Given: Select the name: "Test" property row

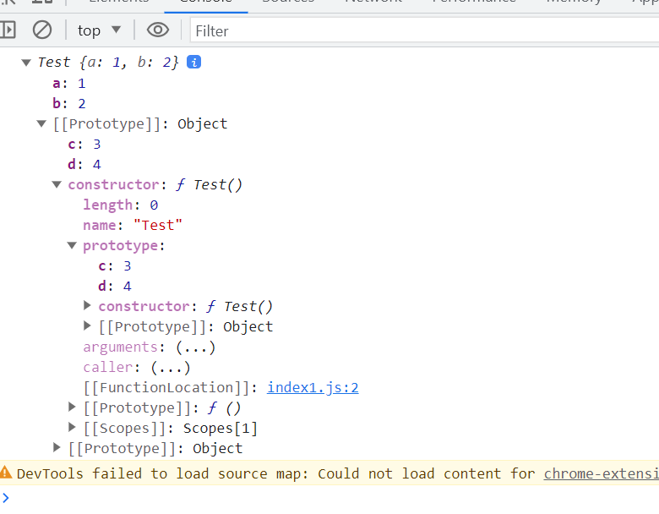Looking at the screenshot, I should pos(133,225).
